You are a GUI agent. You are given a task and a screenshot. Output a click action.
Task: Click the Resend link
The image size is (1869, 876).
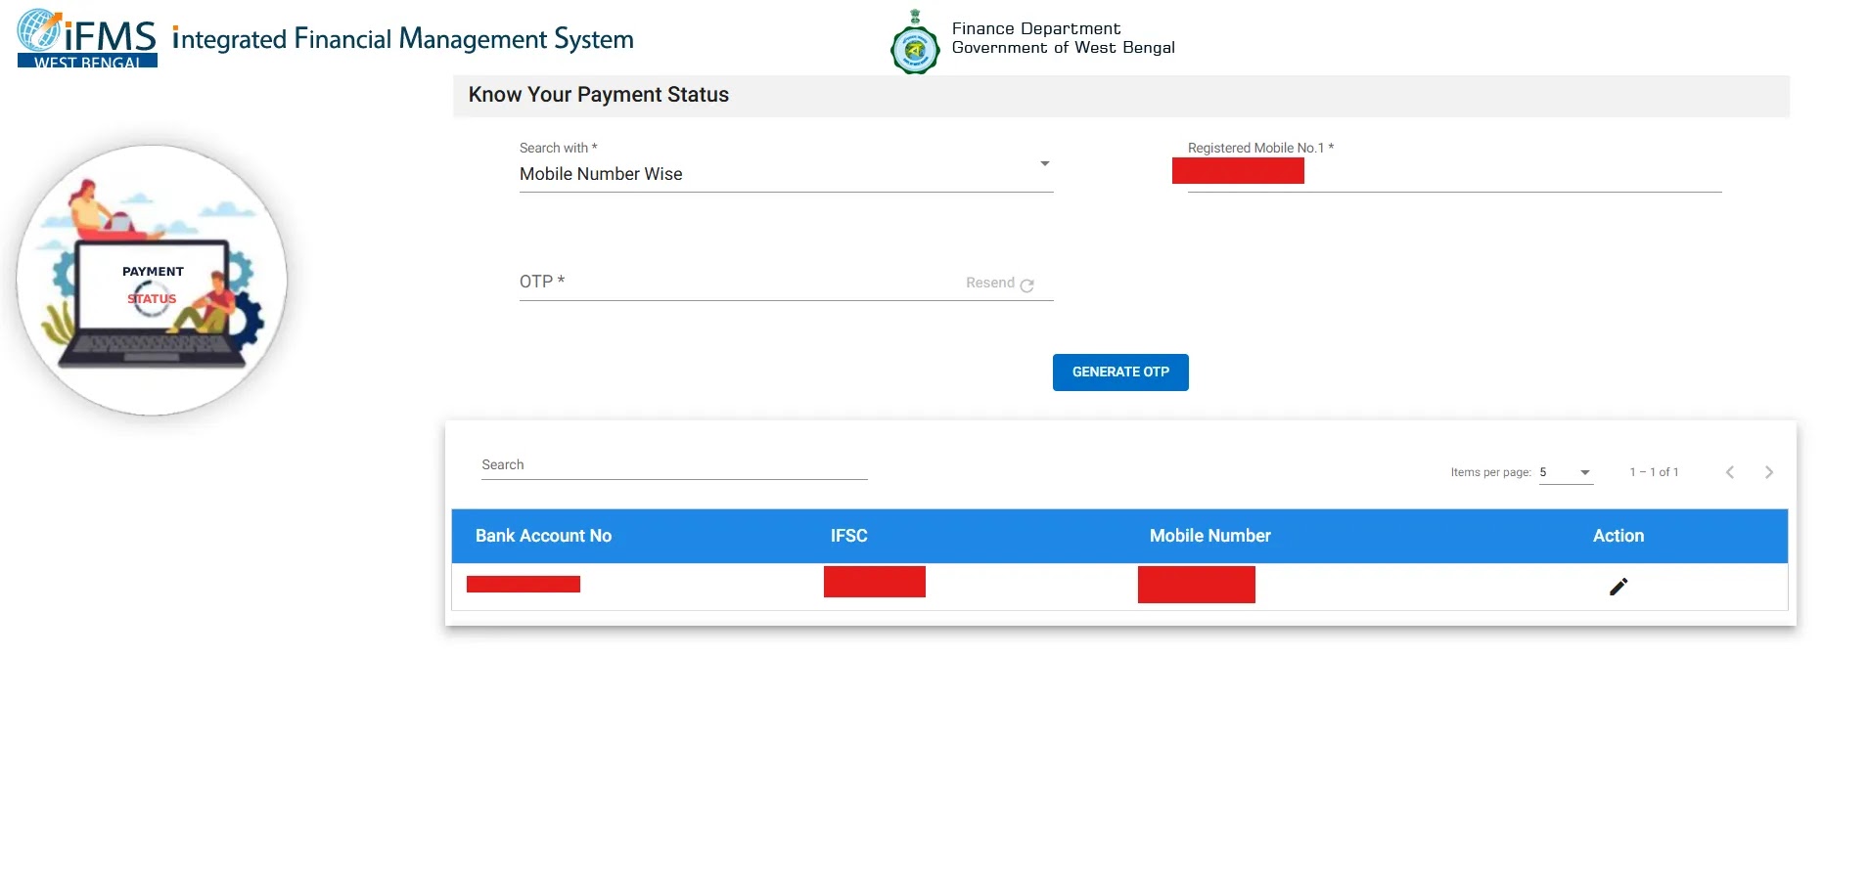point(990,283)
